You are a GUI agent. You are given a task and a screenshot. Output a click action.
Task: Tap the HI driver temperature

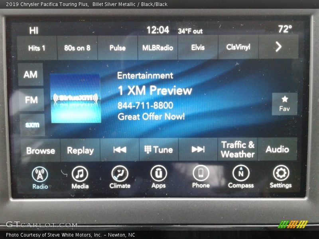[x=34, y=31]
